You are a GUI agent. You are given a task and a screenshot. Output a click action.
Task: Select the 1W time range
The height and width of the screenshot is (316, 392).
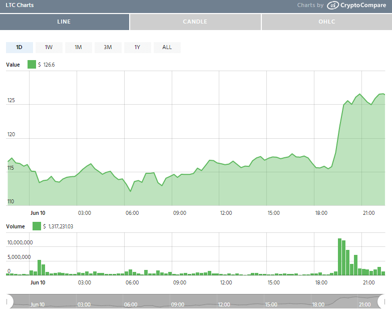(49, 47)
